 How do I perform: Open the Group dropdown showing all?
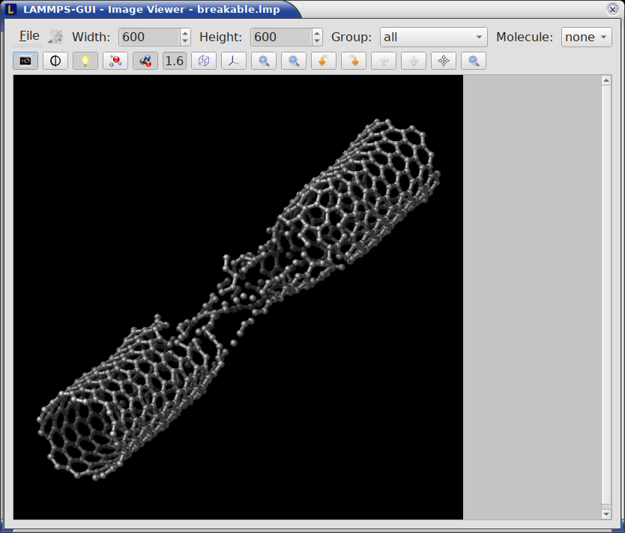click(433, 37)
